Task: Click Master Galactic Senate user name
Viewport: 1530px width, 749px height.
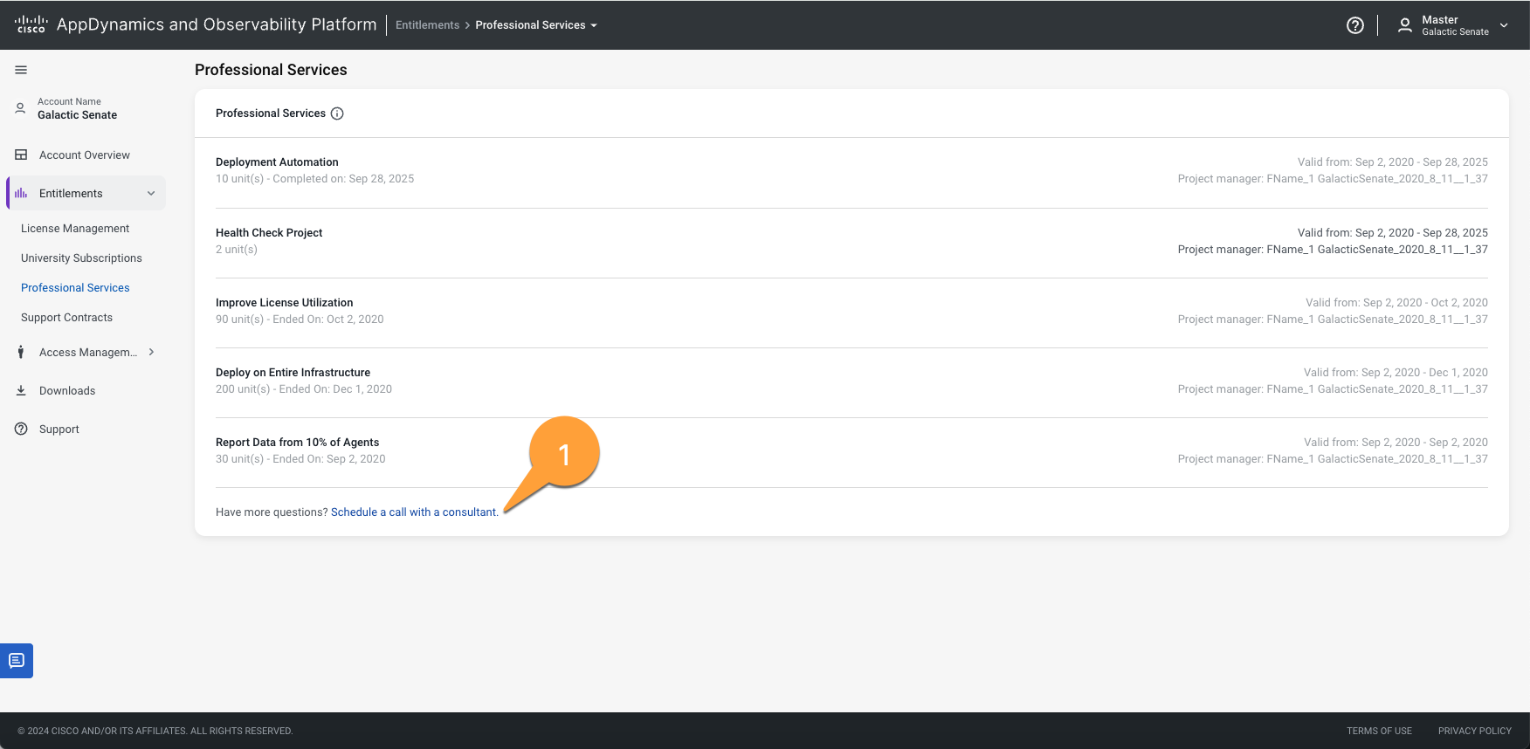Action: tap(1455, 25)
